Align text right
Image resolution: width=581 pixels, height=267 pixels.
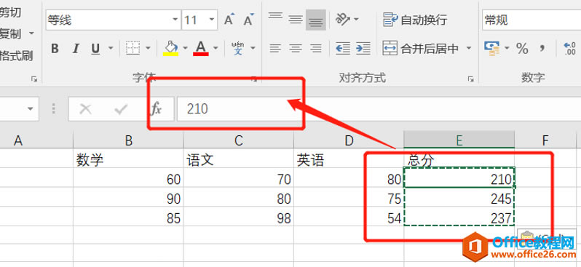coord(316,48)
